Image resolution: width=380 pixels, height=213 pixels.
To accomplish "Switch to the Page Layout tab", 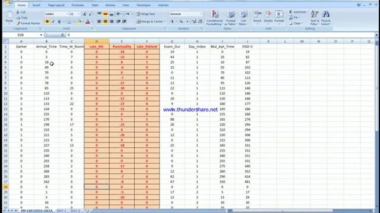I will [56, 5].
